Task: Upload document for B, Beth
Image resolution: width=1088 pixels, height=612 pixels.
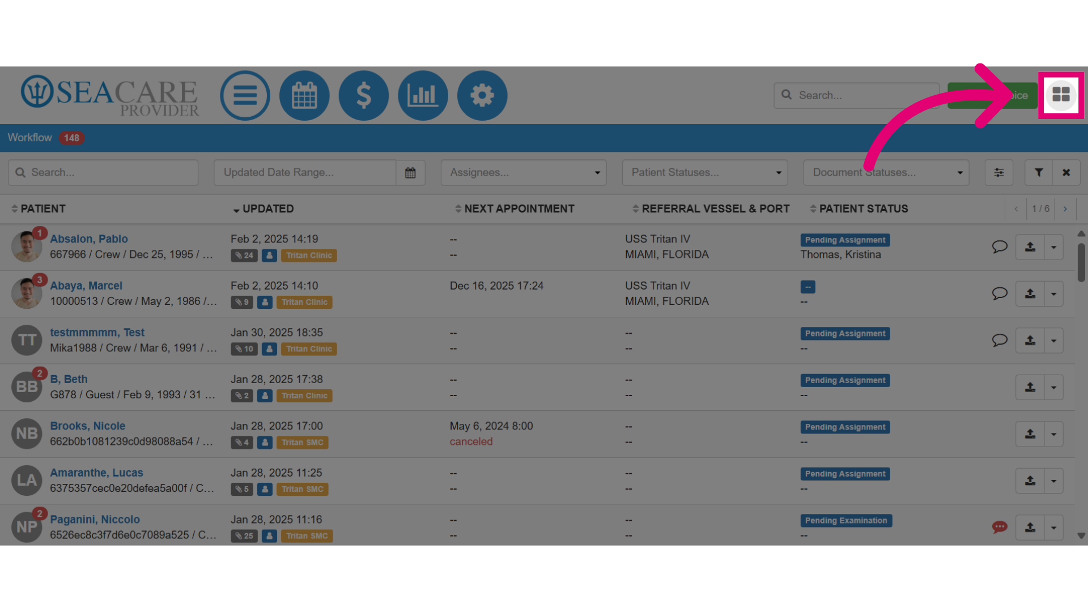Action: (1030, 387)
